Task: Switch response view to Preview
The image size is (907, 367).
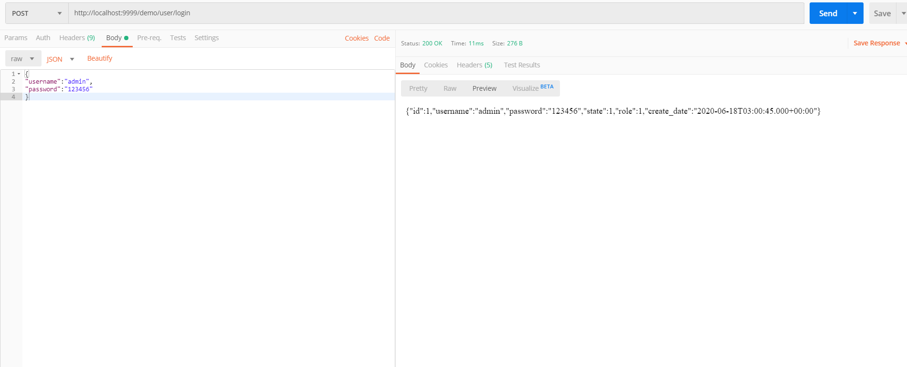Action: click(485, 88)
